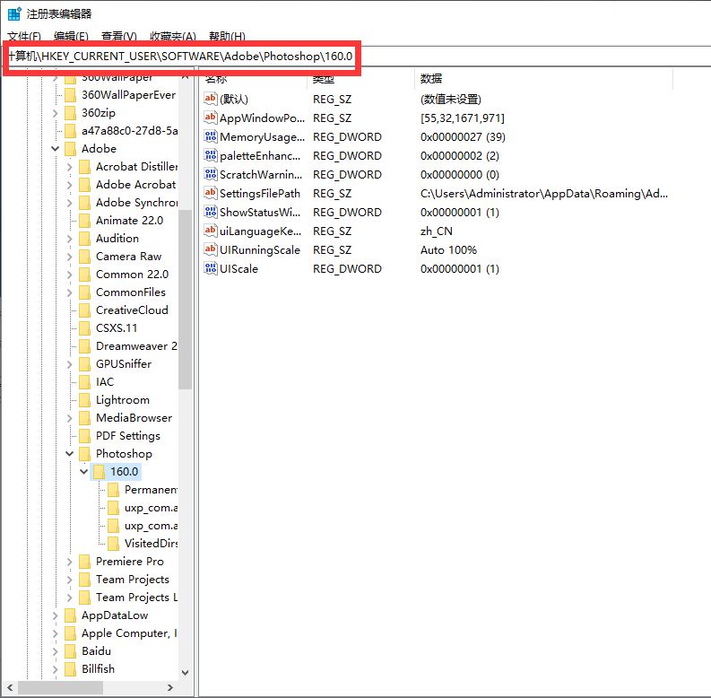Click the data value zh_CN

[x=437, y=231]
